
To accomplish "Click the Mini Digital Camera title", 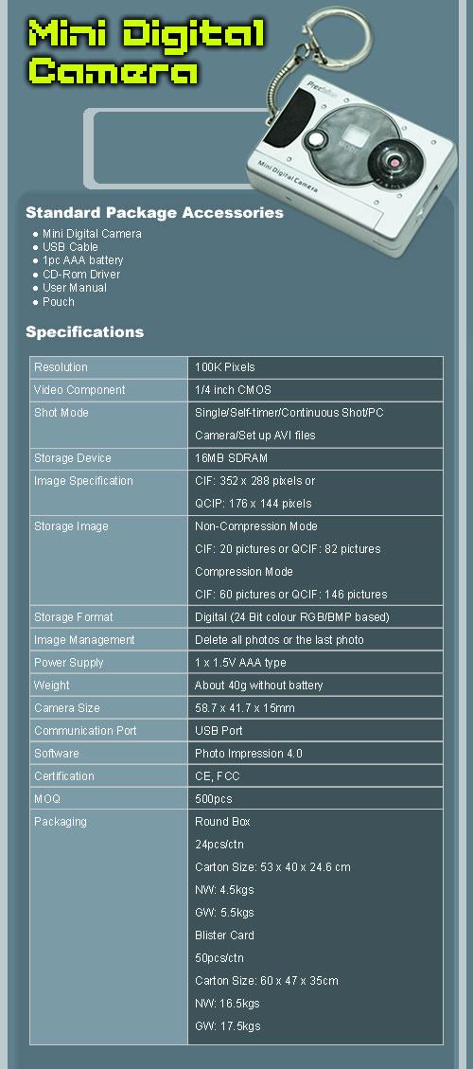I will point(147,52).
